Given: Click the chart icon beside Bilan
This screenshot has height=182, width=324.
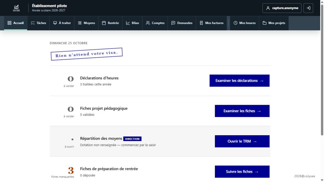Looking at the screenshot, I should coord(128,23).
